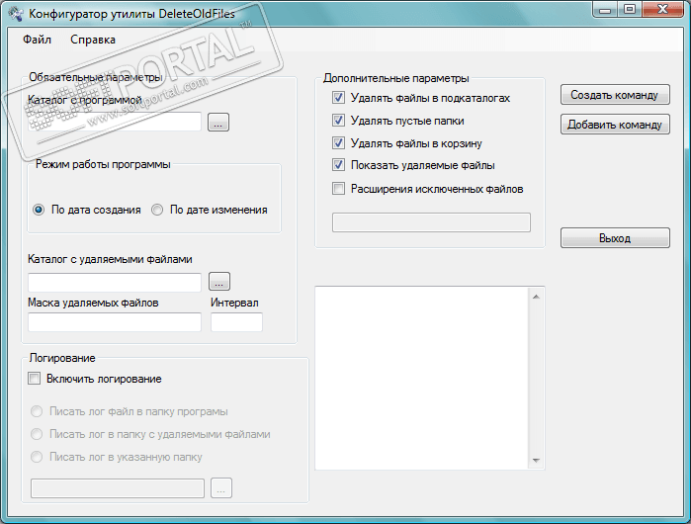Click the Каталог с программой text field
This screenshot has width=691, height=524.
pyautogui.click(x=115, y=122)
